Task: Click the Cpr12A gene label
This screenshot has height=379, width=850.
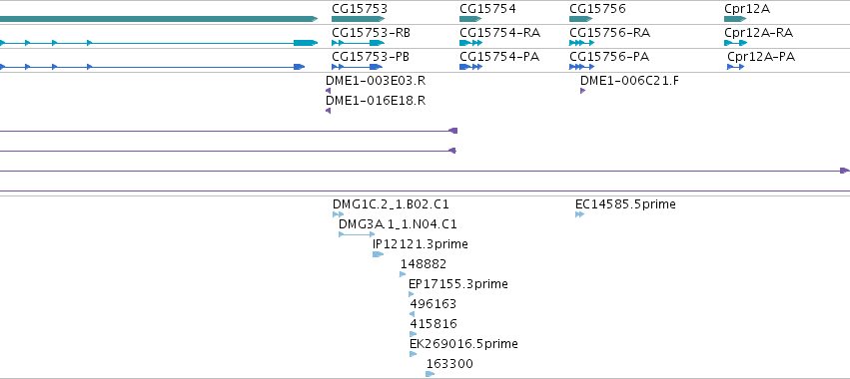Action: click(746, 9)
